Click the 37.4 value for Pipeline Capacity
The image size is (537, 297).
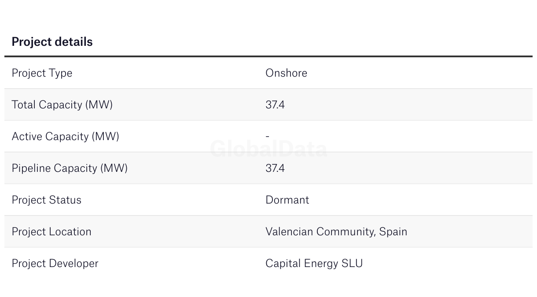point(275,168)
